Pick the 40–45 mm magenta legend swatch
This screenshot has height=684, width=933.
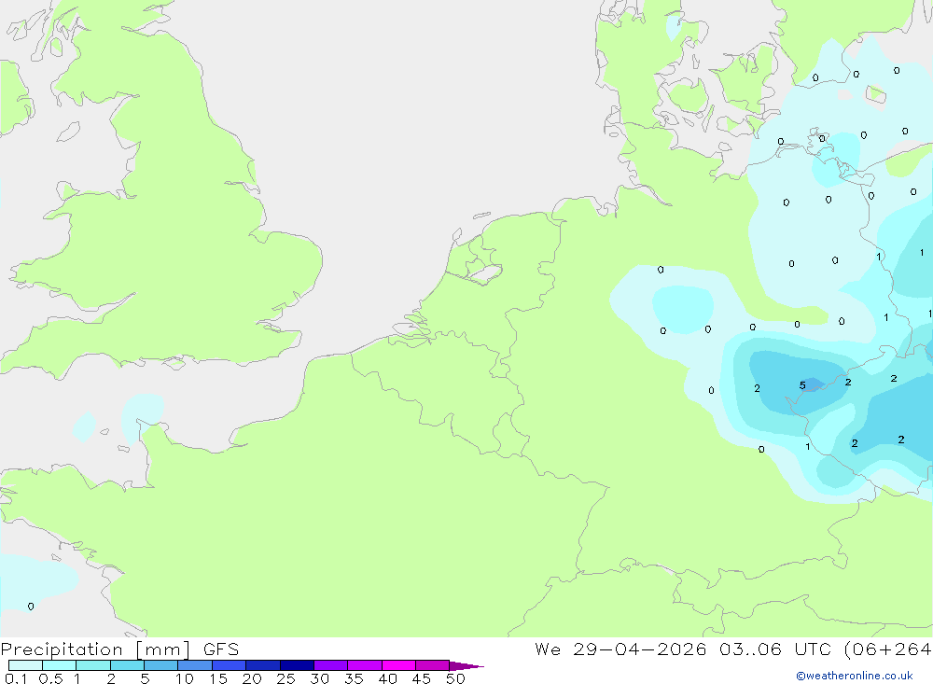pyautogui.click(x=398, y=665)
